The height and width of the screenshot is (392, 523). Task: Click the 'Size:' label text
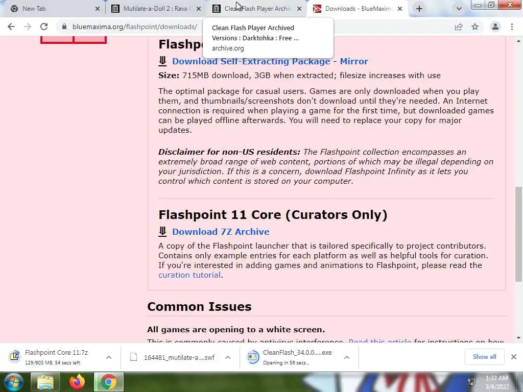tap(169, 76)
